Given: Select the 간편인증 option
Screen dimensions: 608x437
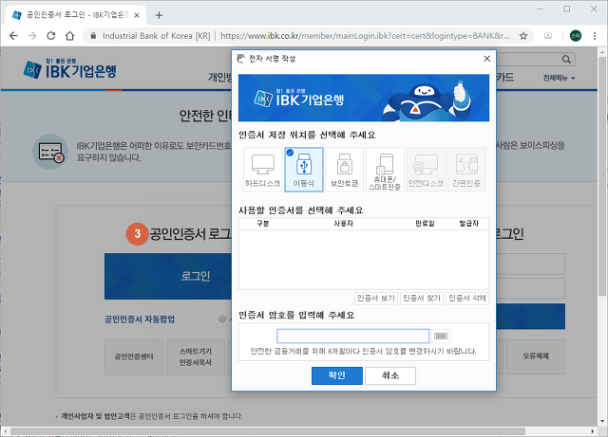Looking at the screenshot, I should pyautogui.click(x=466, y=169).
